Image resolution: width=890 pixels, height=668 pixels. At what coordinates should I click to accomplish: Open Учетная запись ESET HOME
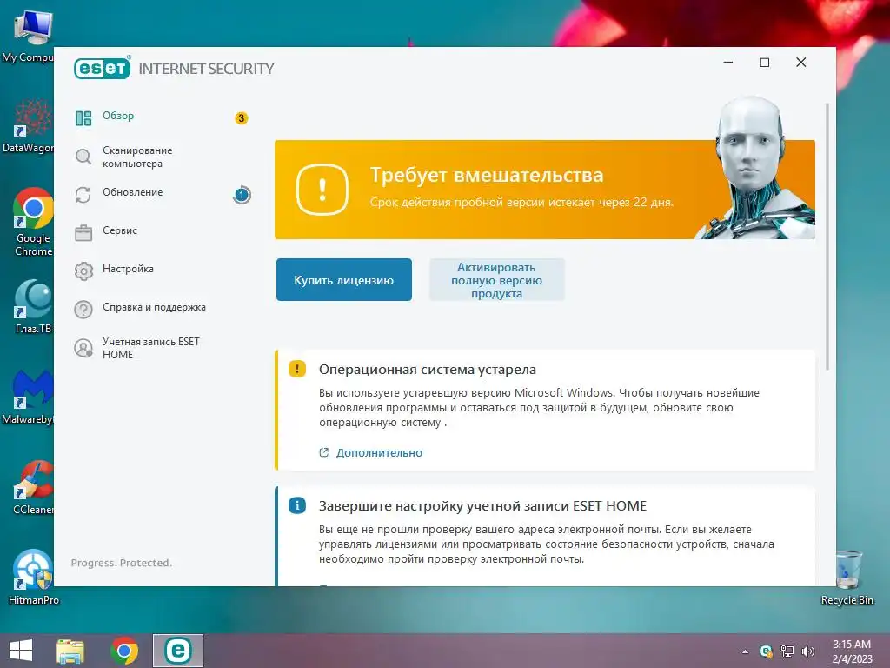coord(151,348)
